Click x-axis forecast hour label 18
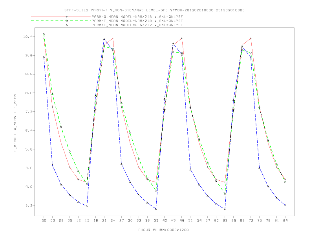 click(x=95, y=220)
